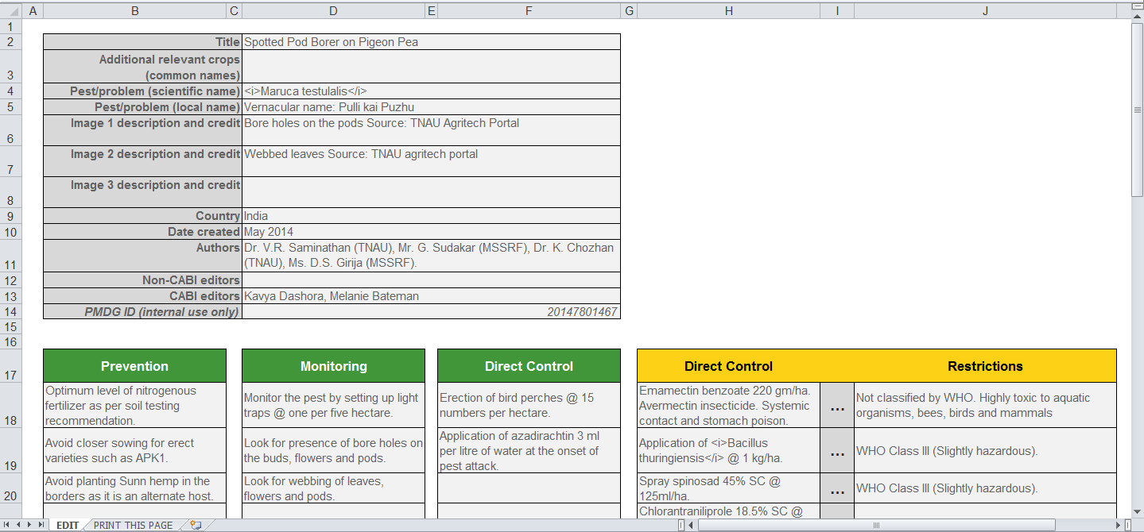Expand the ellipsis button beside spinosad row
This screenshot has height=532, width=1144.
[x=837, y=489]
